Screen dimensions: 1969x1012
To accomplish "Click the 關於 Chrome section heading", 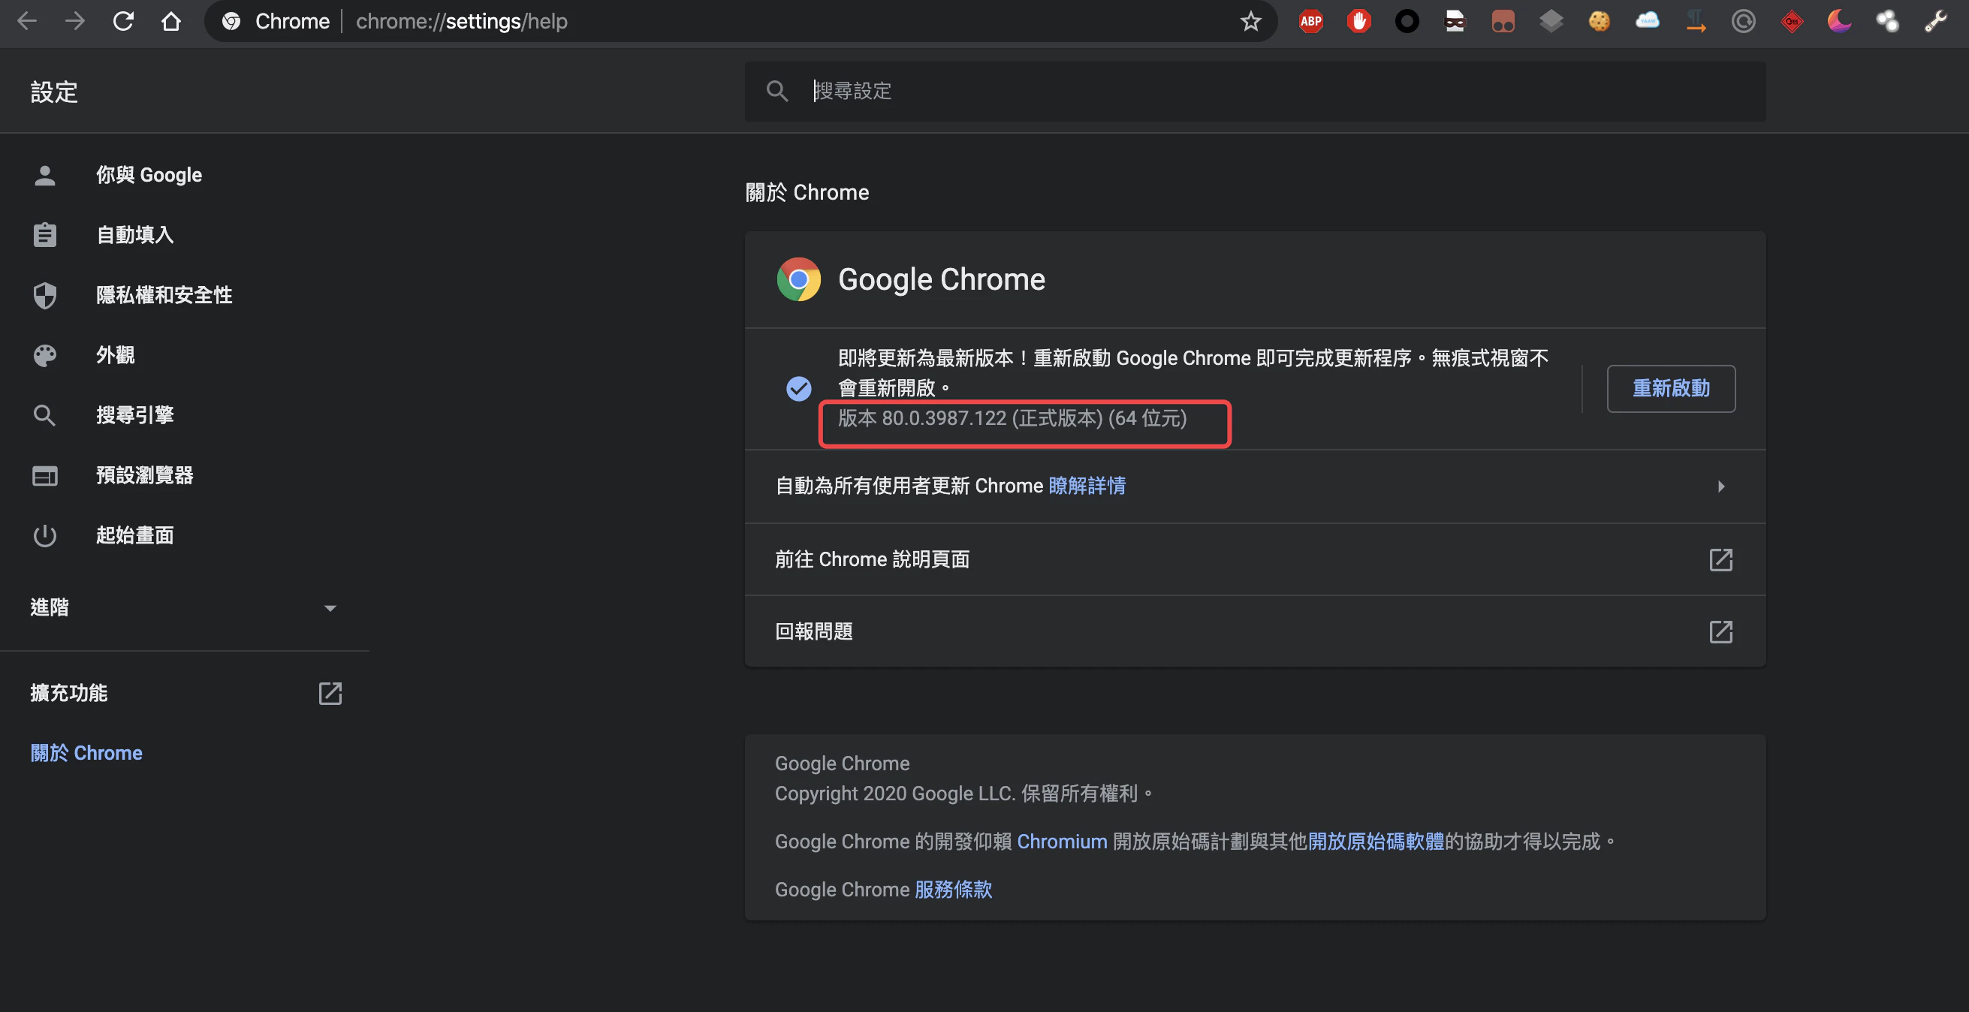I will pyautogui.click(x=807, y=192).
